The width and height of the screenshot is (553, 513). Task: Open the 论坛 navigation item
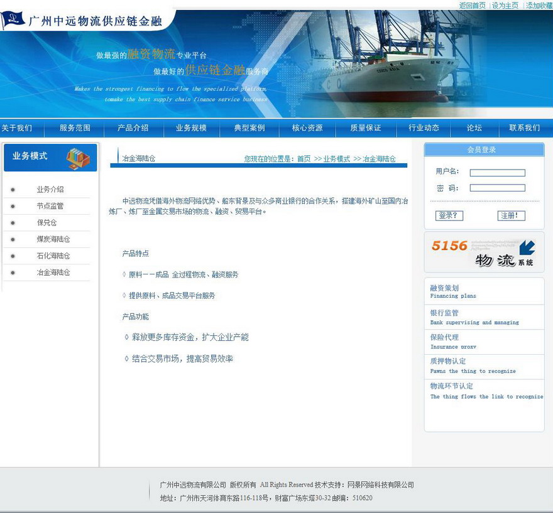[474, 128]
